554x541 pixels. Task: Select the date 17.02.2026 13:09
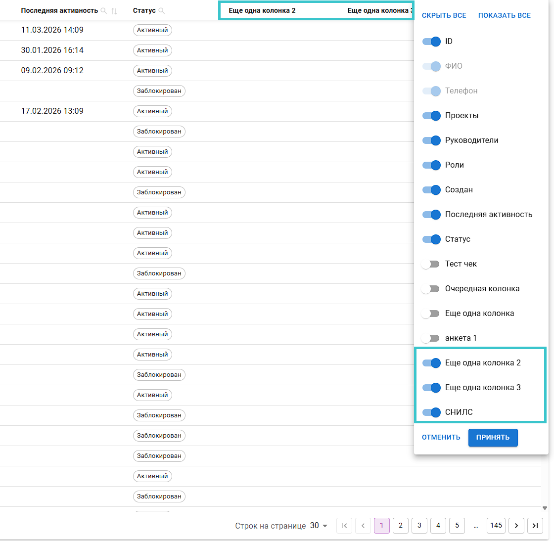coord(52,111)
